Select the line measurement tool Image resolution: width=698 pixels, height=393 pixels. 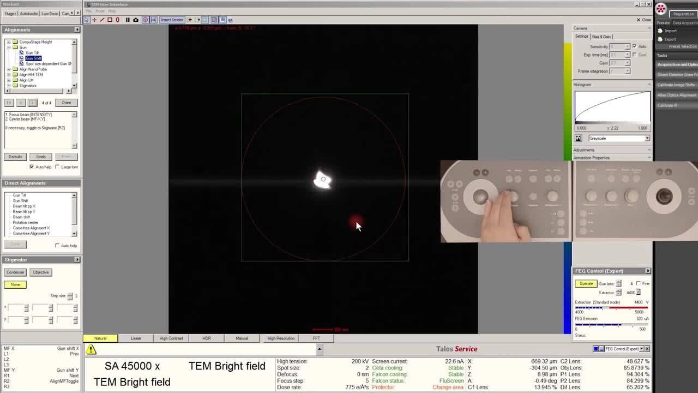(x=101, y=20)
